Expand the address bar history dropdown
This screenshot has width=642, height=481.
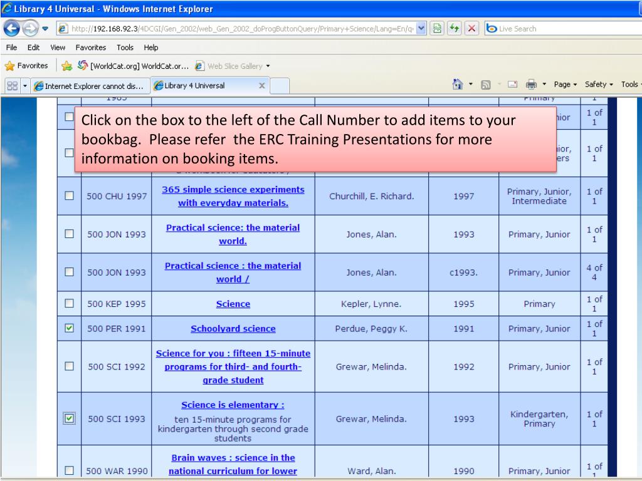pyautogui.click(x=421, y=29)
